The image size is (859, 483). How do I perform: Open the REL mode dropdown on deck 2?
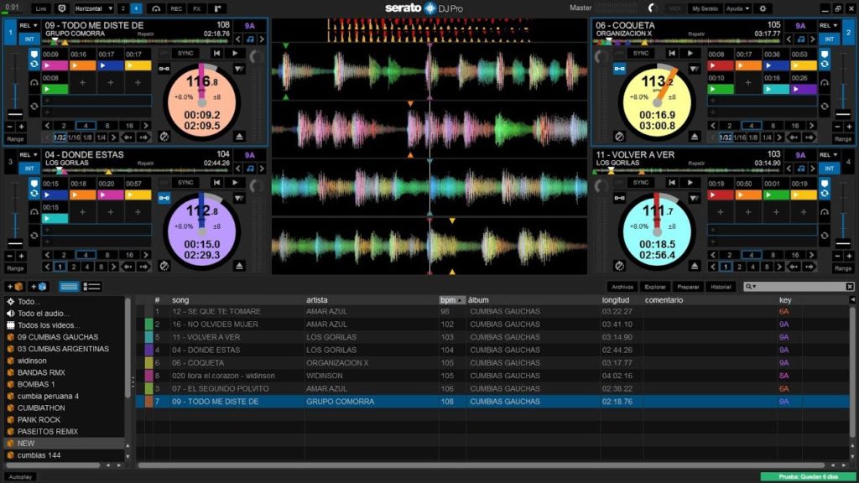[x=828, y=26]
